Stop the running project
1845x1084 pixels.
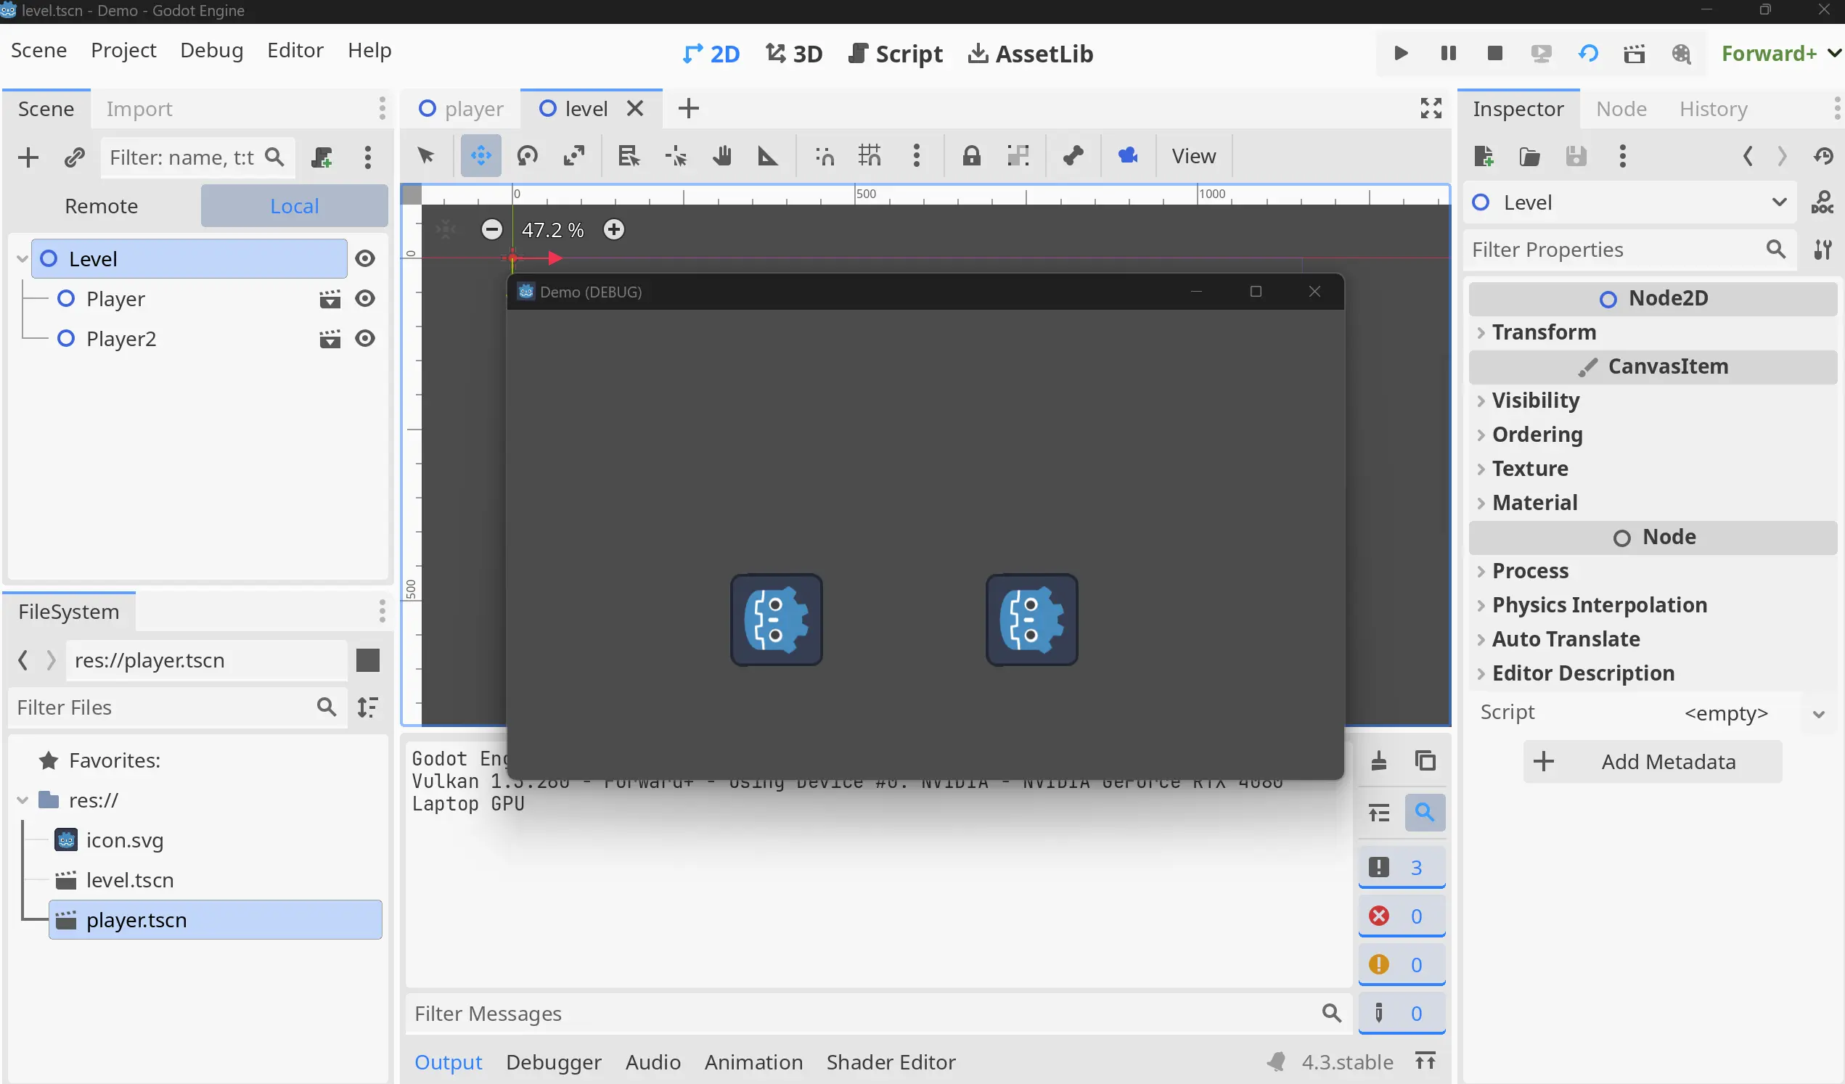[1495, 54]
